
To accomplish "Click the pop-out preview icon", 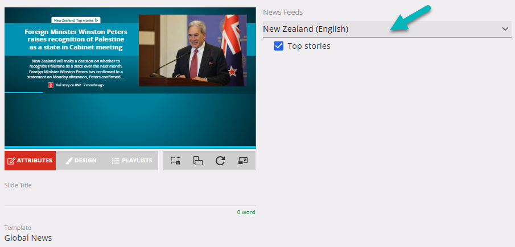I will 243,161.
